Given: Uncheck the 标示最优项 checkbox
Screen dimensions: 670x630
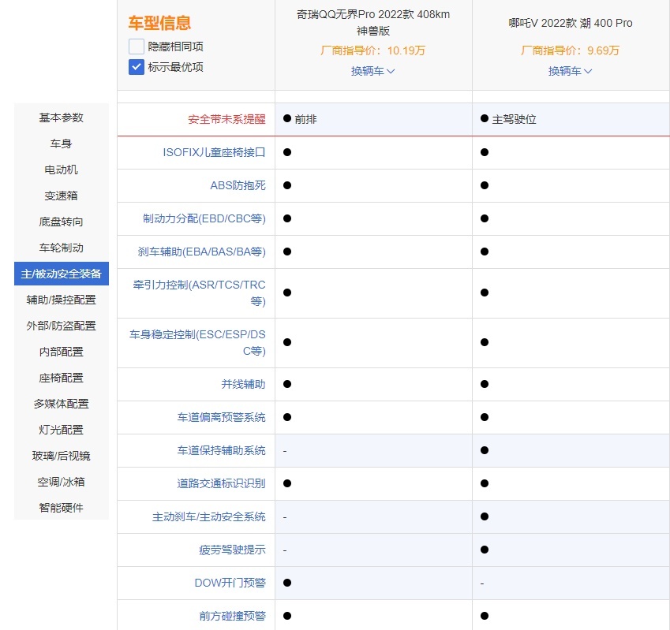Looking at the screenshot, I should [x=137, y=67].
